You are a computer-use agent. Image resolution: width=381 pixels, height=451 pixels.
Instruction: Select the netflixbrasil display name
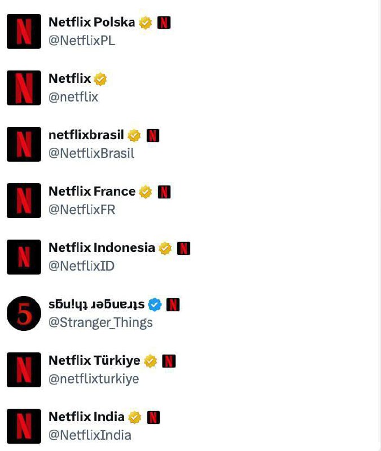click(x=86, y=135)
